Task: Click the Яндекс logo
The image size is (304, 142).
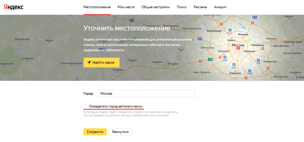Action: click(14, 7)
